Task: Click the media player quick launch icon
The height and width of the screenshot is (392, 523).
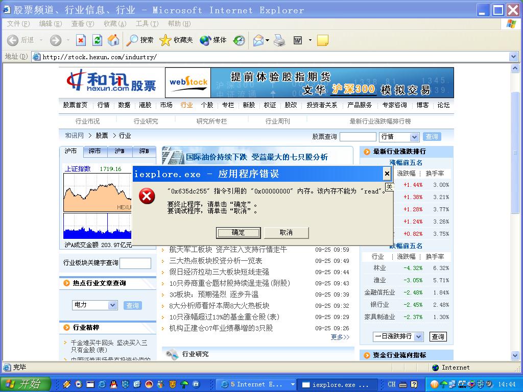Action: tap(79, 384)
